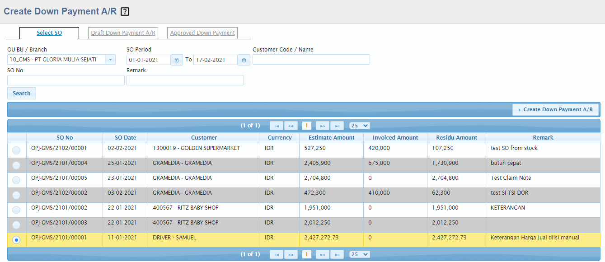Open the help icon beside the page title
This screenshot has width=605, height=262.
click(125, 12)
